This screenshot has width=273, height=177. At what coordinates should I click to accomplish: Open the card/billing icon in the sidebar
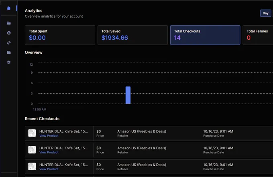(9, 52)
